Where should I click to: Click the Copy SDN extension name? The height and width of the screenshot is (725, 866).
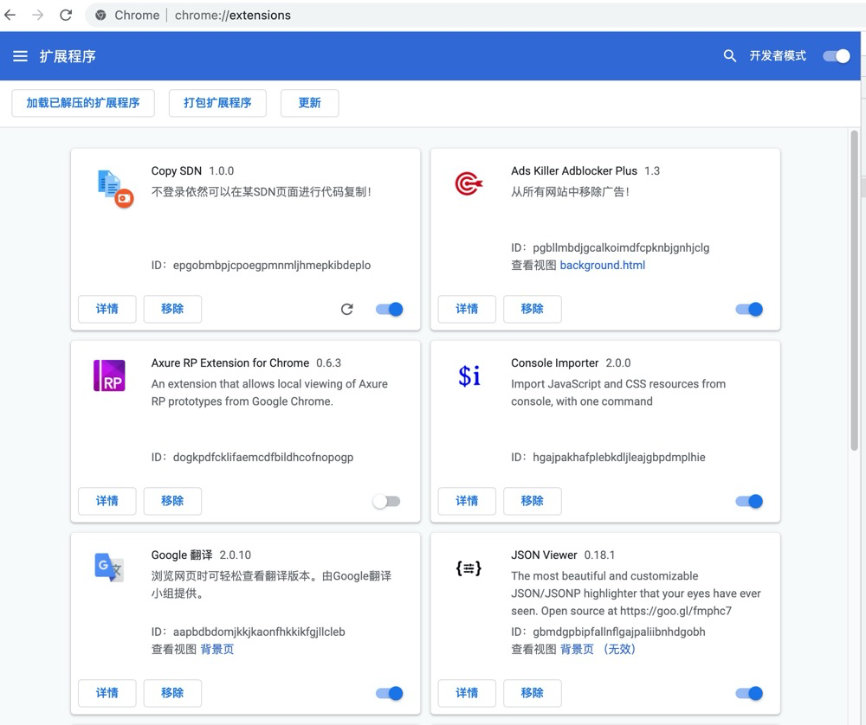coord(176,171)
